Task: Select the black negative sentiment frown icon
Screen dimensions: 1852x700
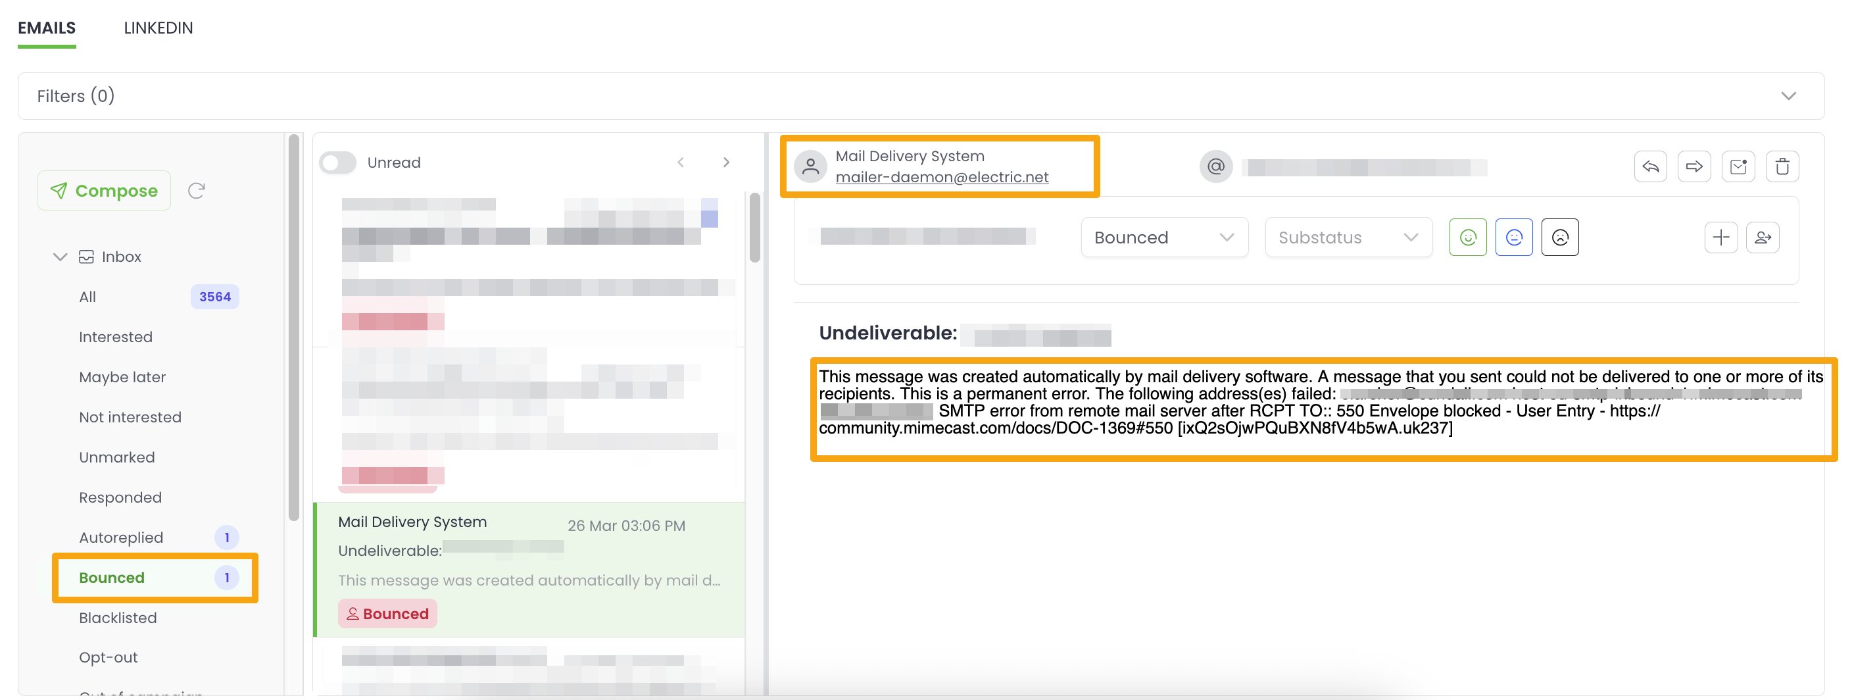Action: [1560, 237]
